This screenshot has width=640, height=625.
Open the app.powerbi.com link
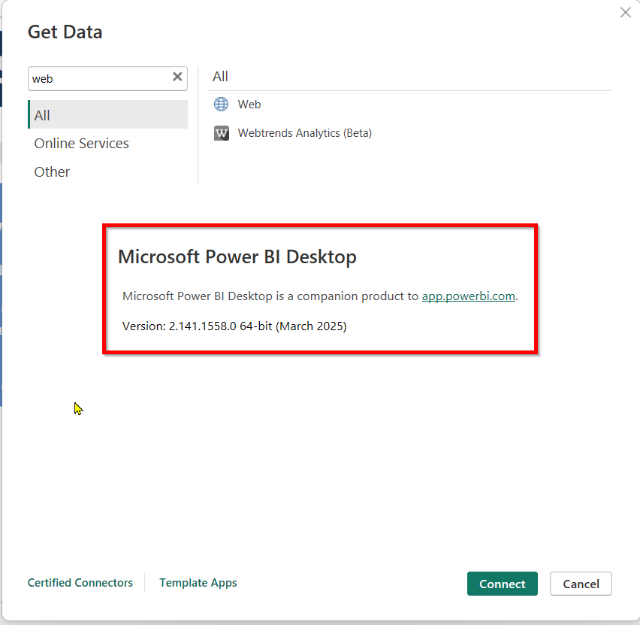pyautogui.click(x=468, y=296)
